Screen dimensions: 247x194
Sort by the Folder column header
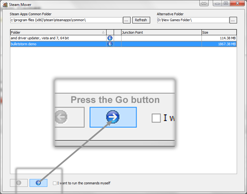pos(58,32)
